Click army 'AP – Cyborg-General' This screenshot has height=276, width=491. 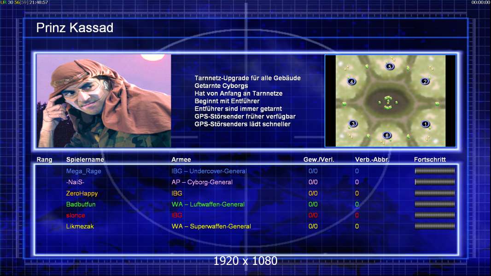[202, 182]
